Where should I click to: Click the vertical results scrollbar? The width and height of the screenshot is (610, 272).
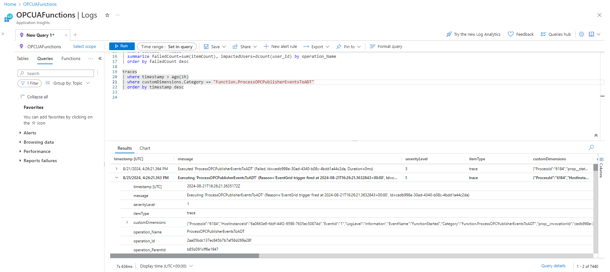[595, 168]
